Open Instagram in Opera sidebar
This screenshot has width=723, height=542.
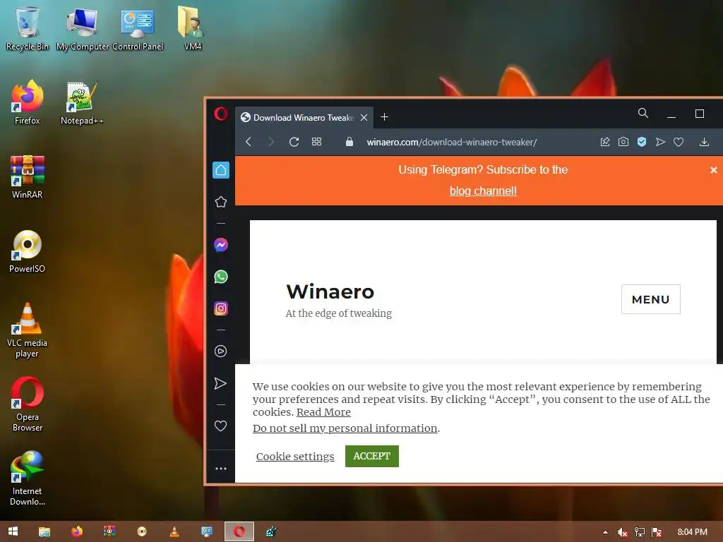click(x=221, y=308)
